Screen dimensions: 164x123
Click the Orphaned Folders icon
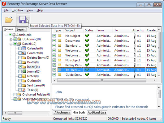pos(19,95)
